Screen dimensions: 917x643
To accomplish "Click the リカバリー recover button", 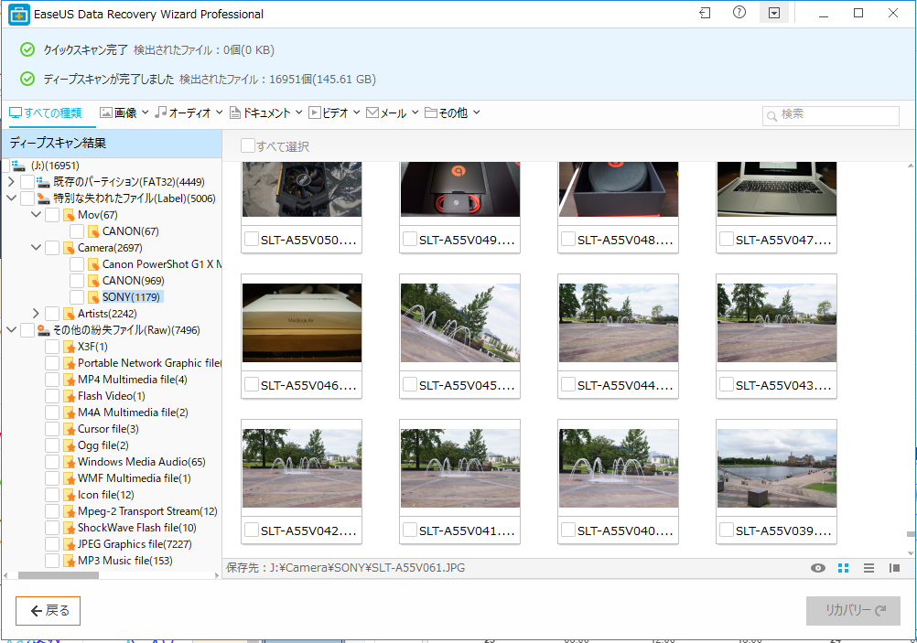I will point(852,611).
